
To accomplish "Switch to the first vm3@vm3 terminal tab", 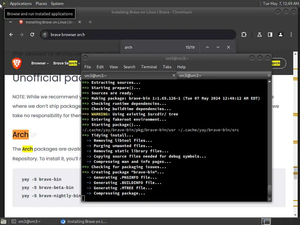I will pos(129,76).
